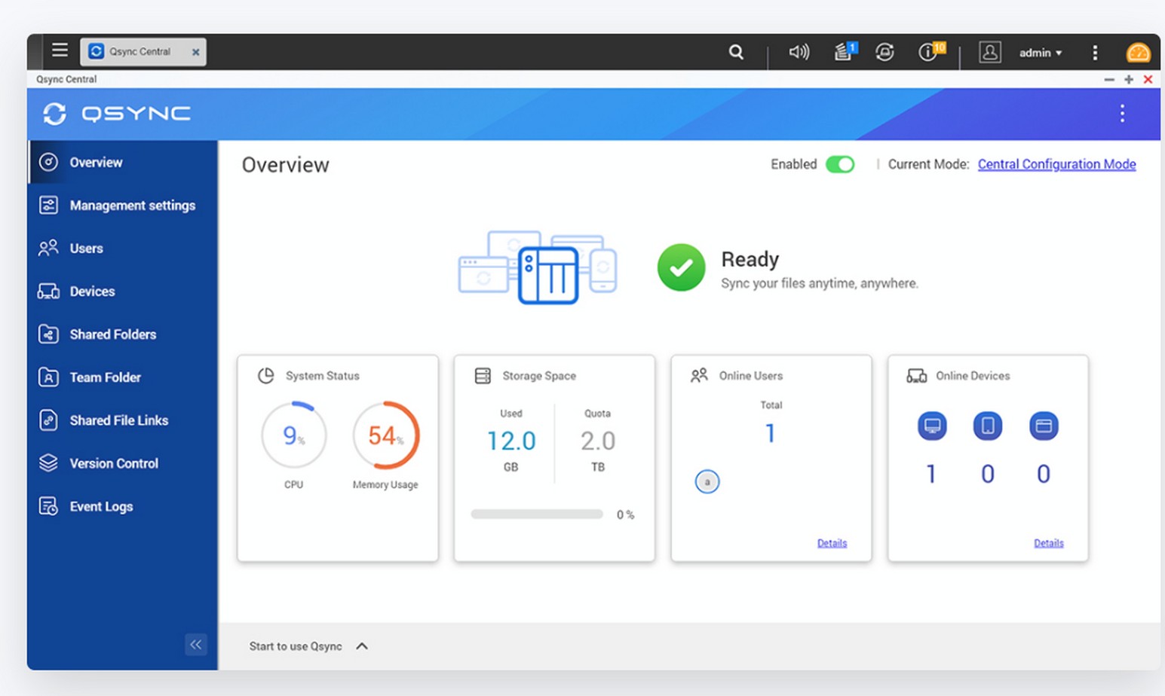Open Shared Folders in sidebar

pyautogui.click(x=123, y=334)
